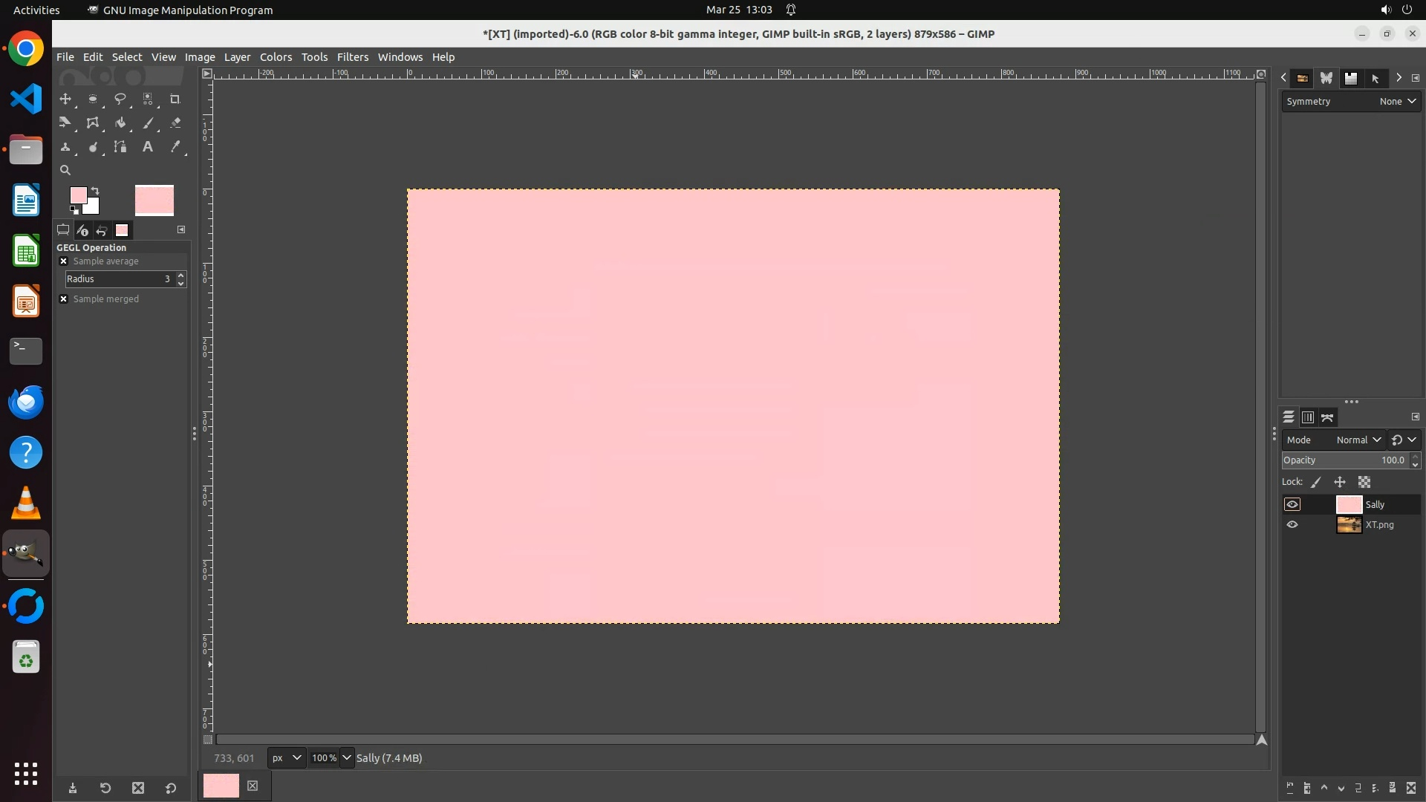Open the Filters menu
The width and height of the screenshot is (1426, 802).
tap(352, 57)
